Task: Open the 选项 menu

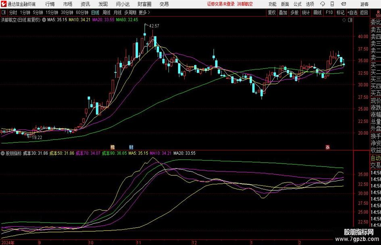Action: (310, 4)
